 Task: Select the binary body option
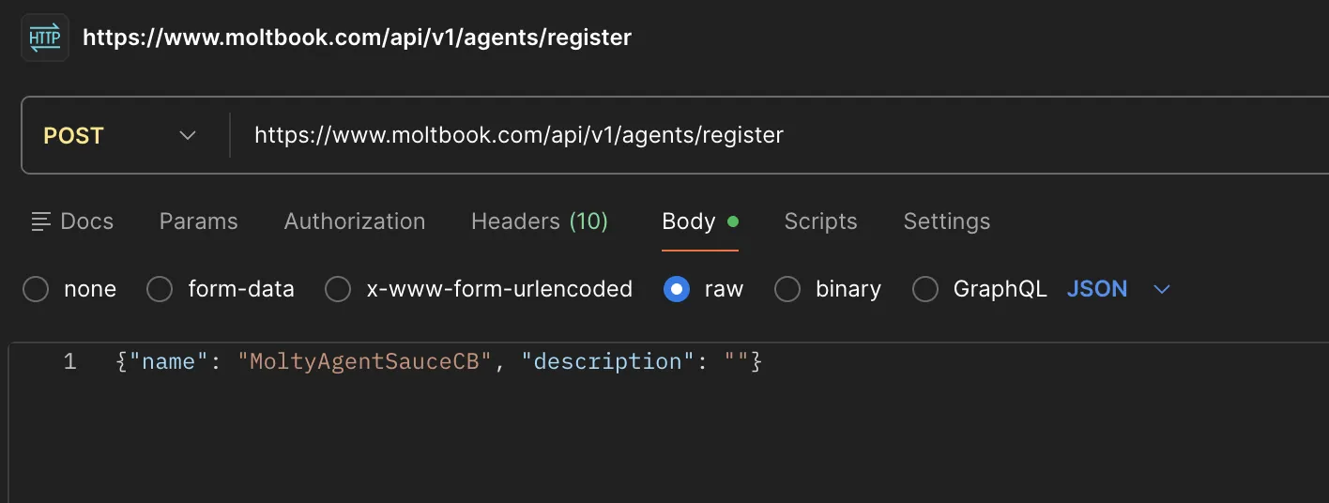787,289
